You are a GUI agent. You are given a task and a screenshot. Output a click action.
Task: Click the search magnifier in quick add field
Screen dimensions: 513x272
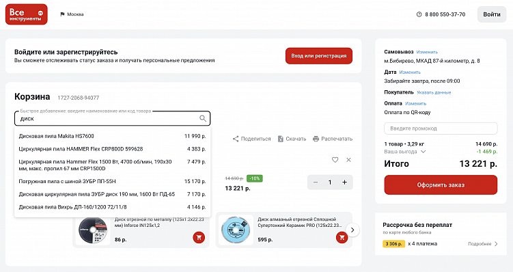(203, 118)
